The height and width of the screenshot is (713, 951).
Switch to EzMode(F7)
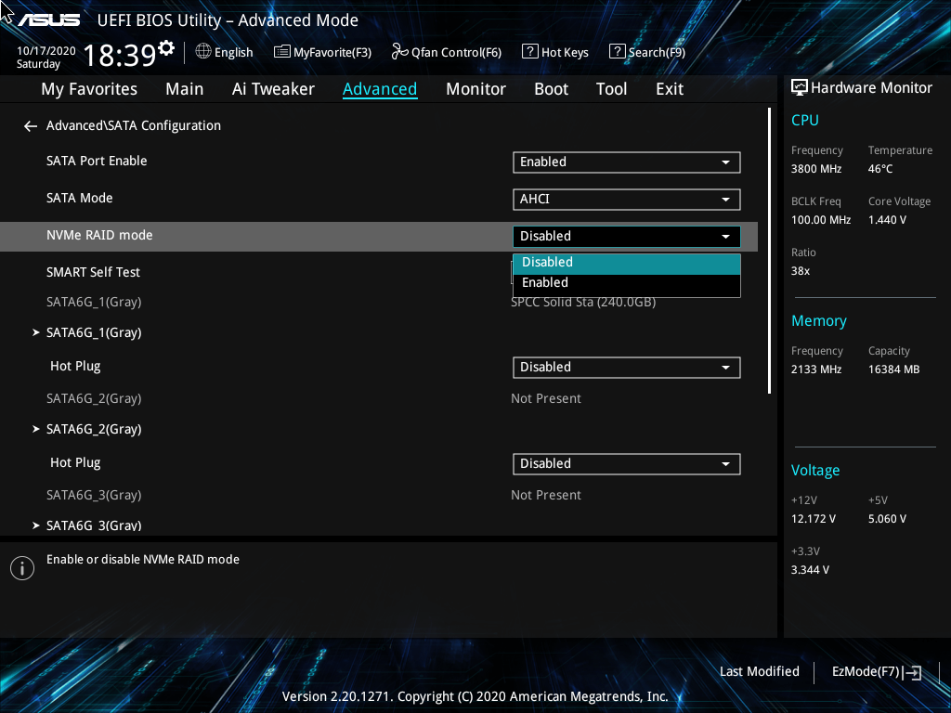877,672
